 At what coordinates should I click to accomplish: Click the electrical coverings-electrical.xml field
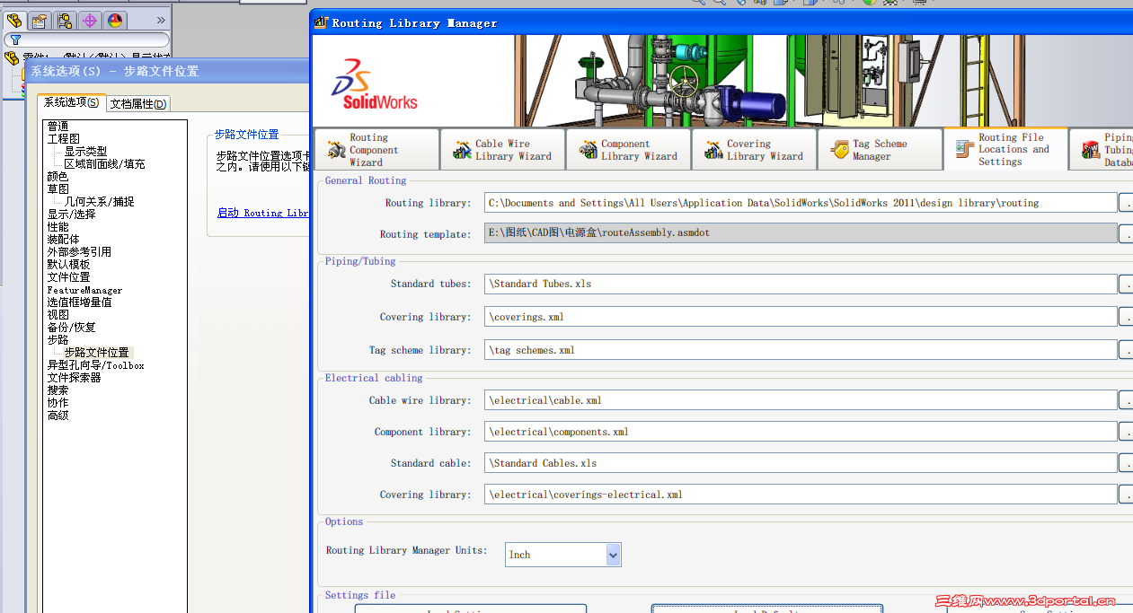pos(801,495)
